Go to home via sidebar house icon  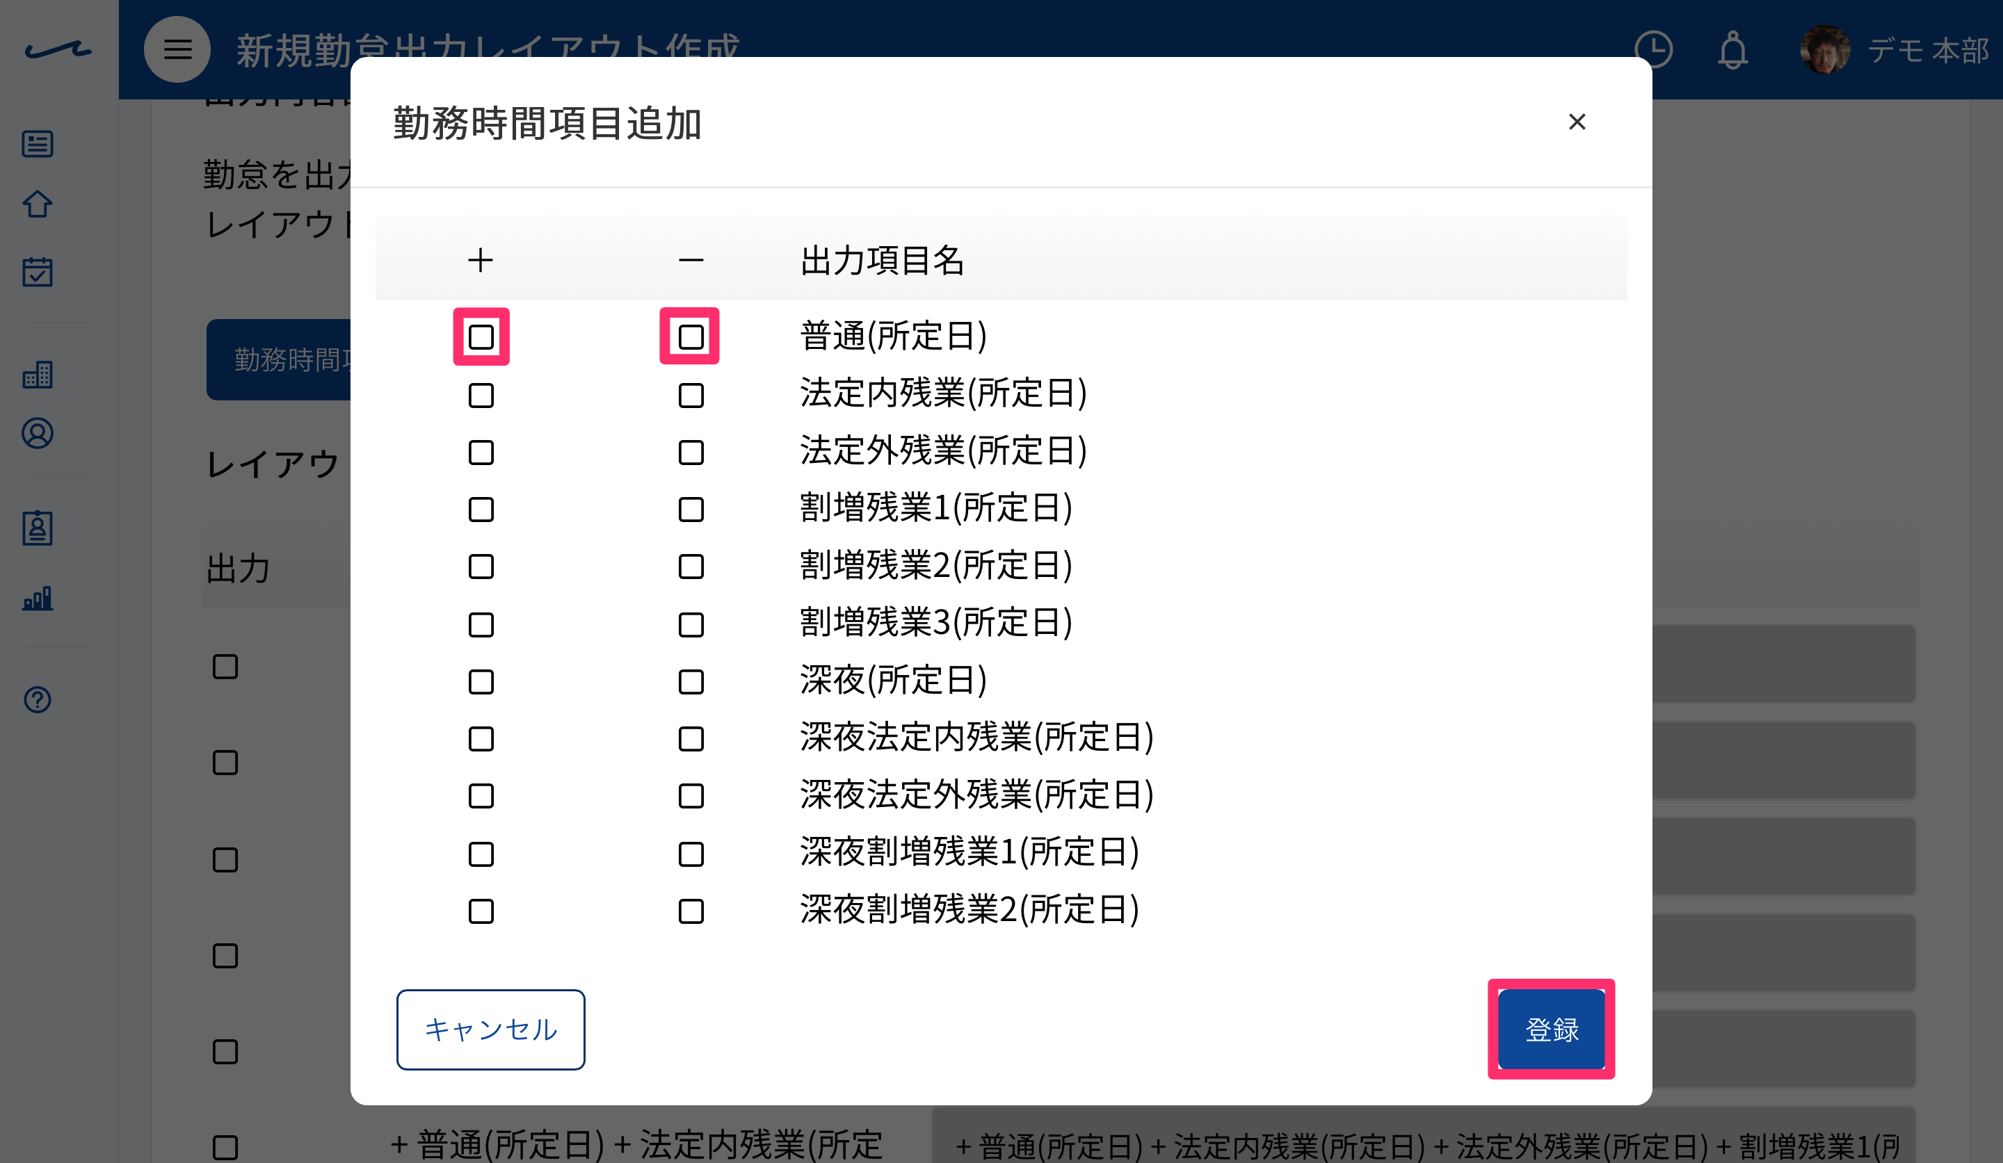[x=38, y=204]
